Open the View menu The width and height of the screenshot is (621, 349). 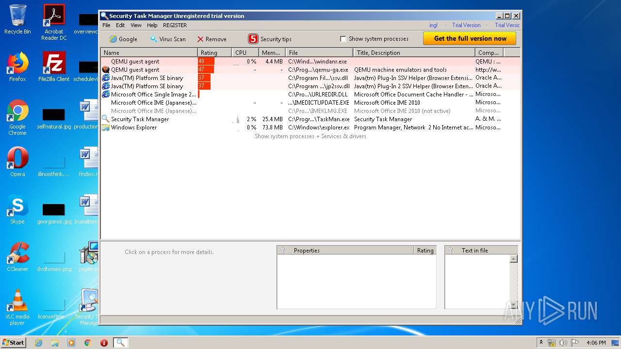[x=136, y=25]
